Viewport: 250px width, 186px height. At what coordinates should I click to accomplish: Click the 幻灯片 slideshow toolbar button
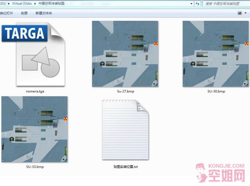click(6, 13)
